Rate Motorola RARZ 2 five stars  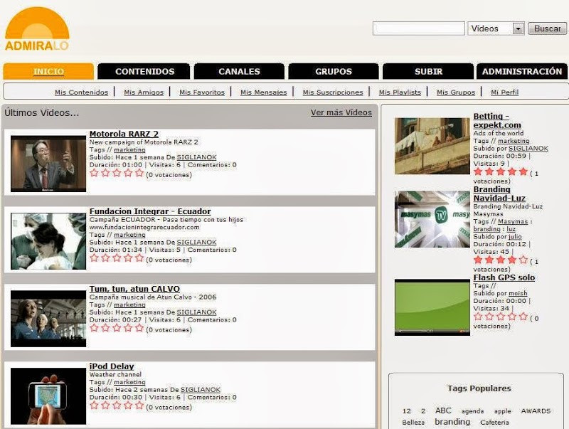[x=139, y=173]
